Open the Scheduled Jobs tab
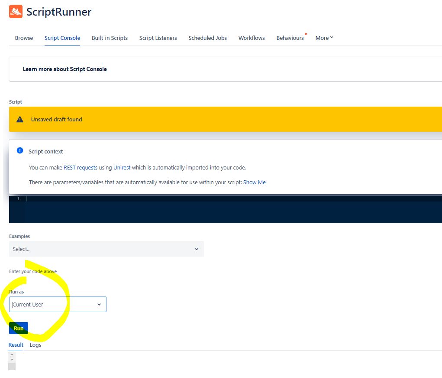 207,38
